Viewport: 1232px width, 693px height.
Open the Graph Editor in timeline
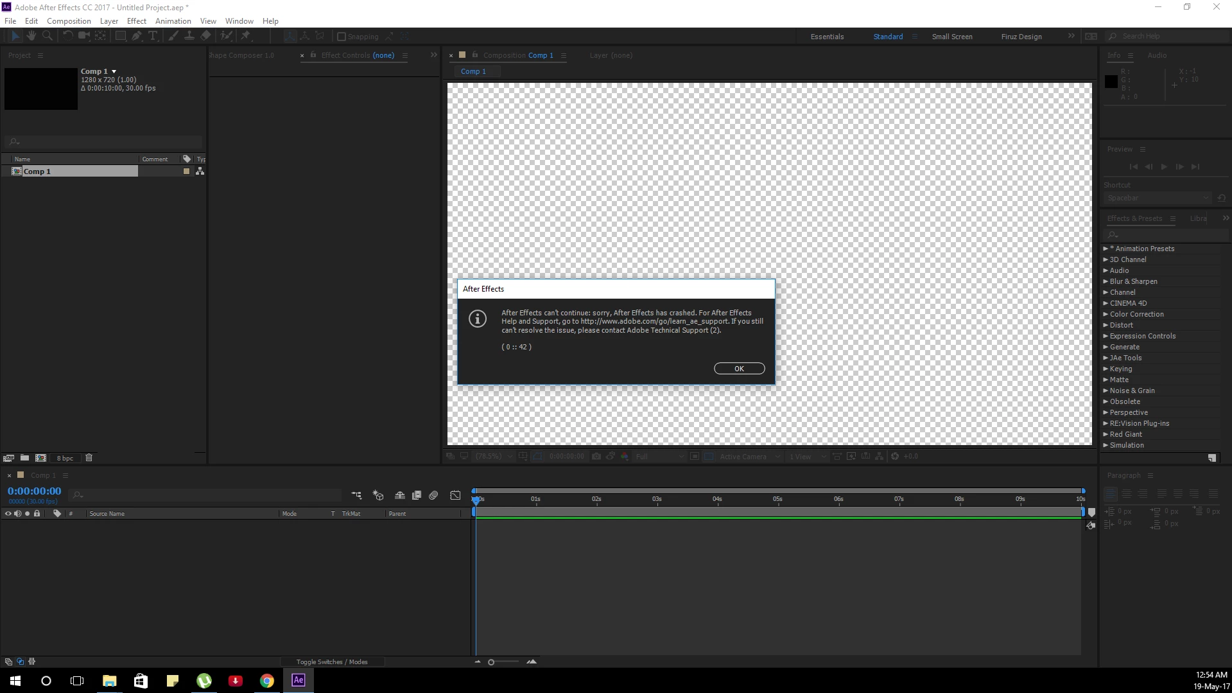pyautogui.click(x=455, y=495)
